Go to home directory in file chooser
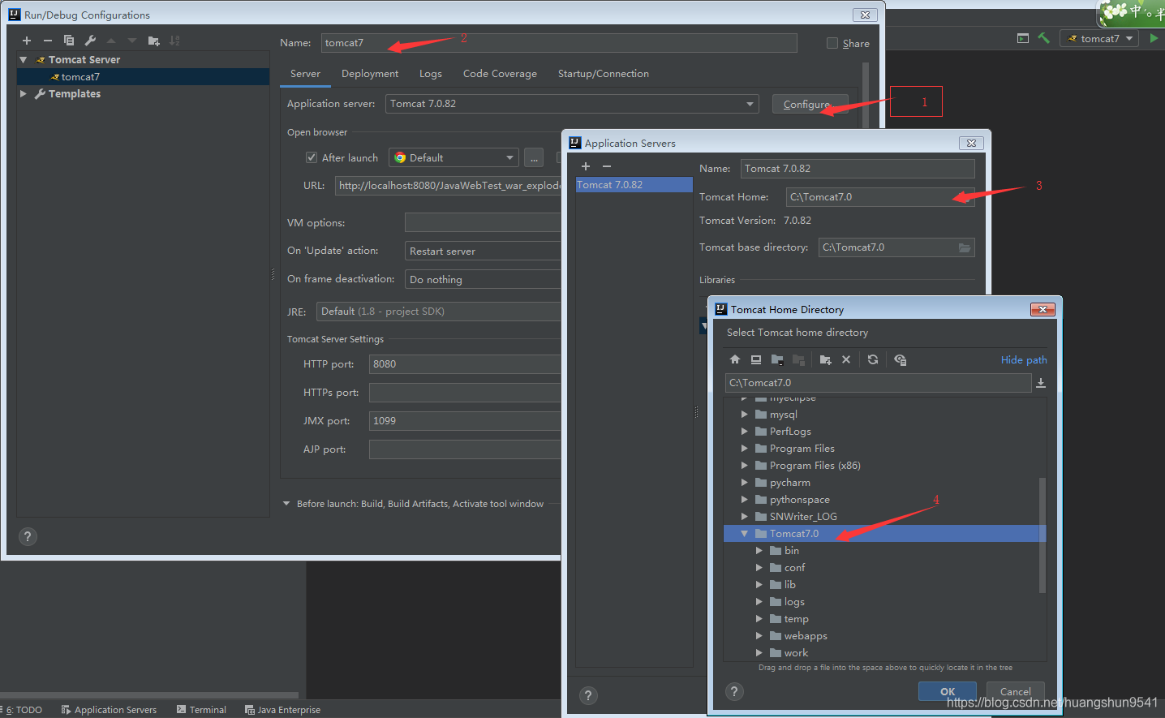 [735, 359]
